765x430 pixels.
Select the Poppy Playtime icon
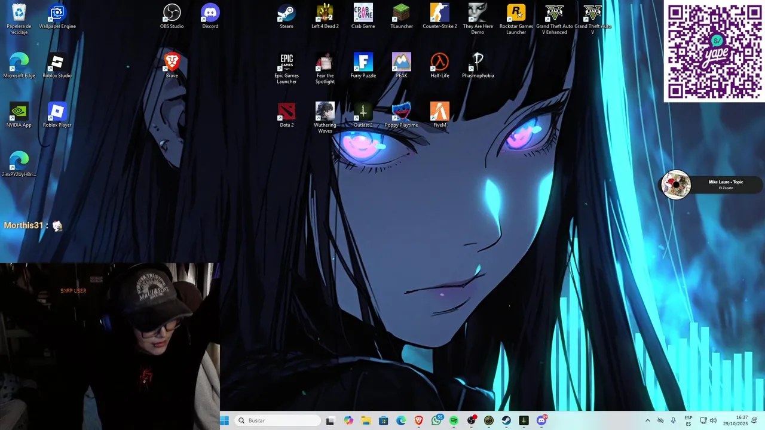[402, 115]
